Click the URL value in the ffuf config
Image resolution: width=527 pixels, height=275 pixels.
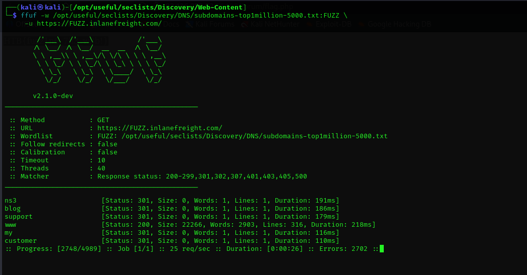[x=159, y=128]
